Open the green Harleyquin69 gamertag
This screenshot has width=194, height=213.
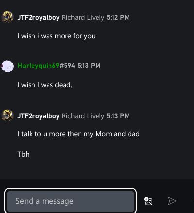tap(38, 66)
